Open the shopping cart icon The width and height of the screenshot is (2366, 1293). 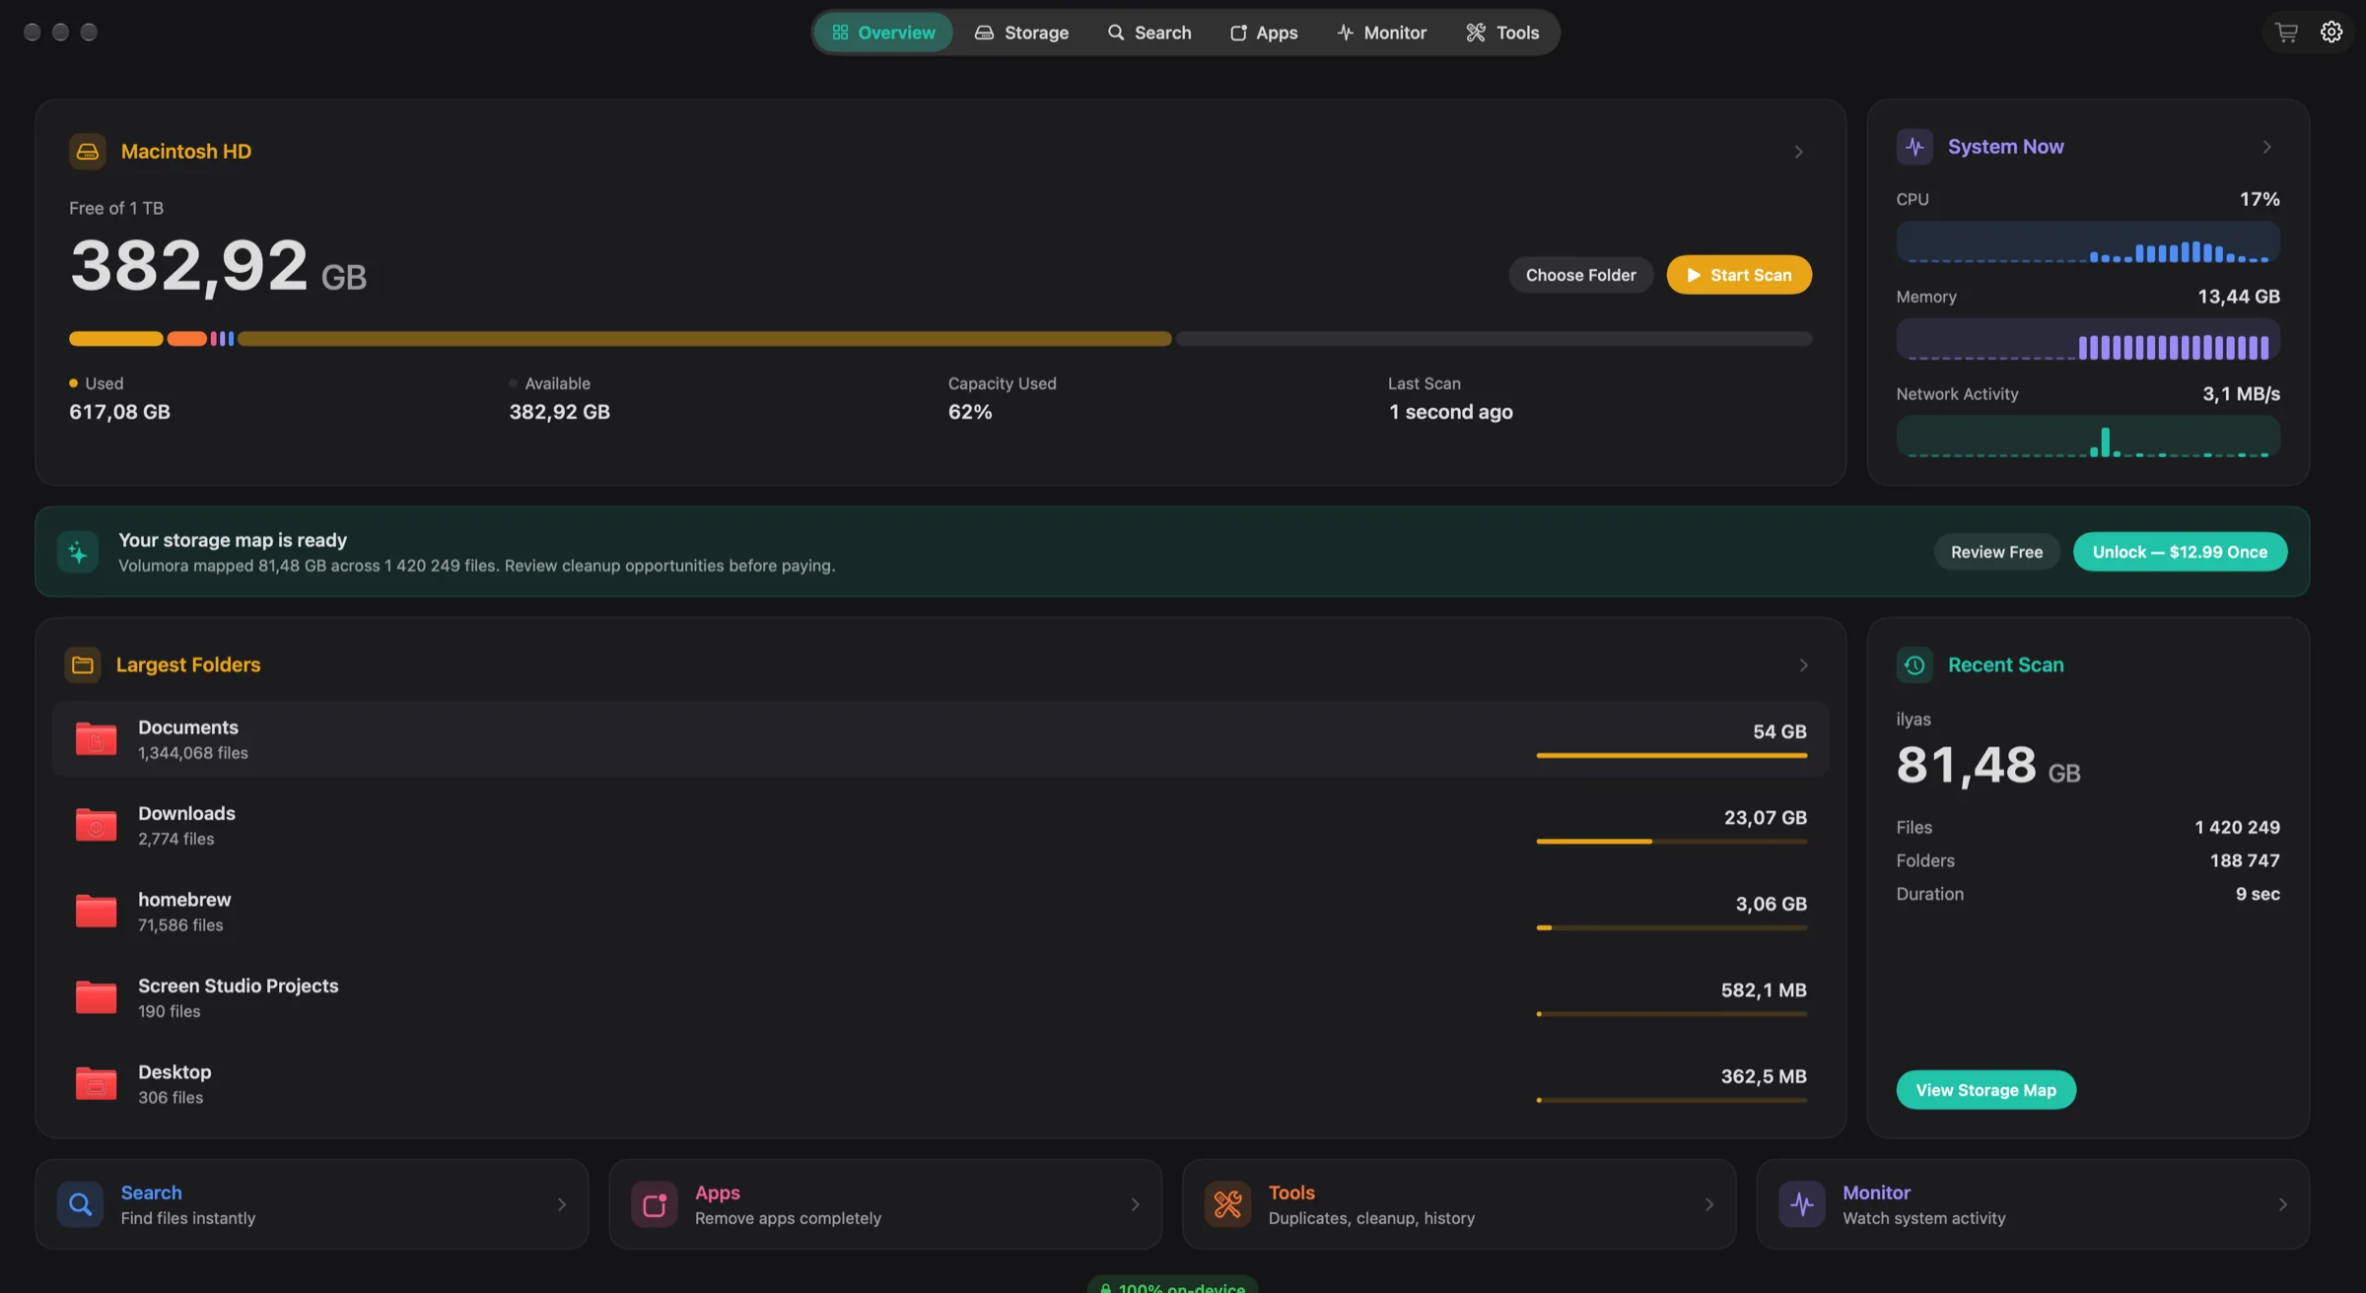2286,33
